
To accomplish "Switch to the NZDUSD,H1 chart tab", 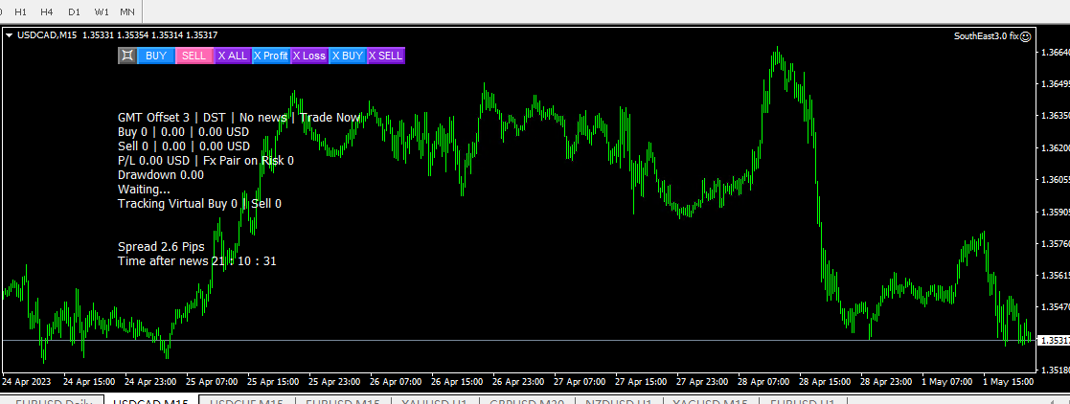I will [618, 400].
